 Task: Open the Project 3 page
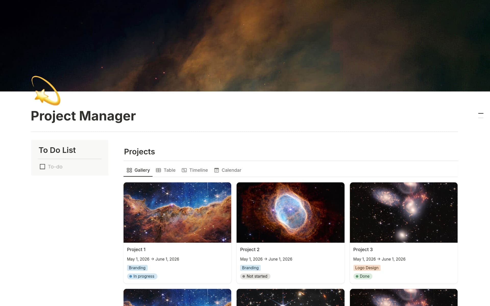363,249
